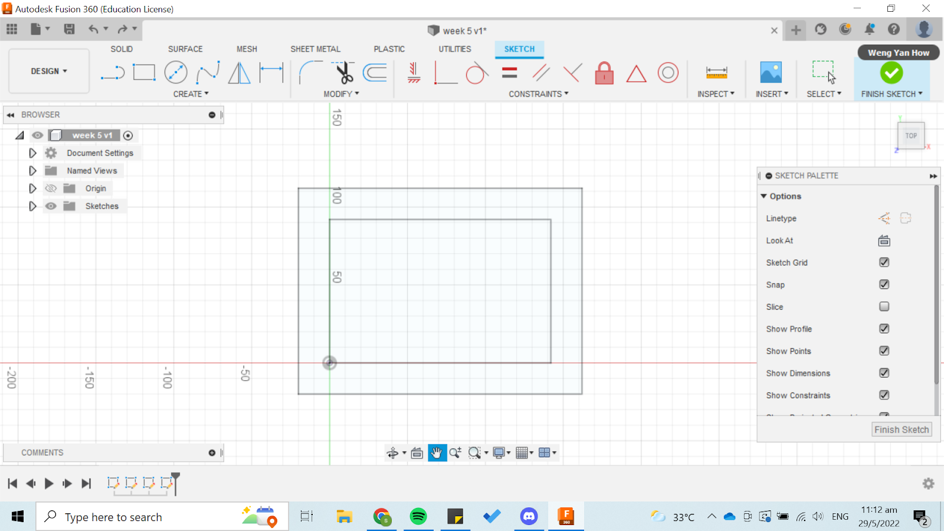Click the Measure tool in Inspect
Screen dimensions: 944x531
pos(716,73)
